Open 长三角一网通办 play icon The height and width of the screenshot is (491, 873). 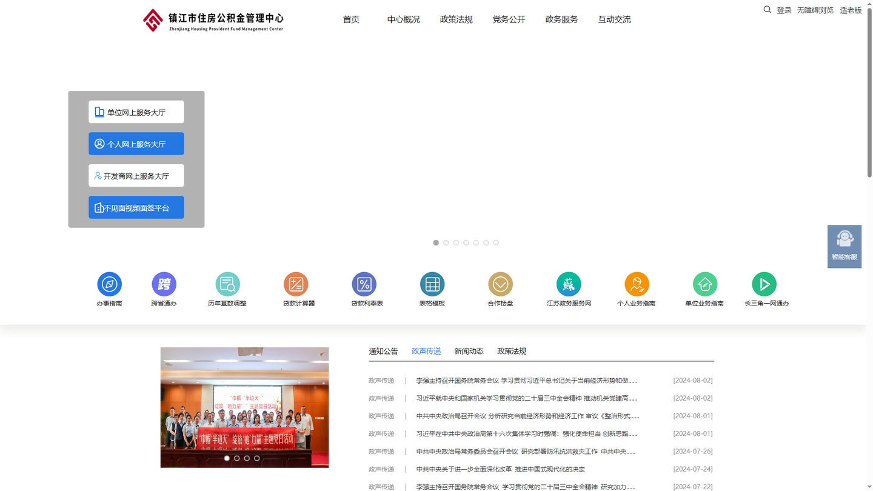(764, 284)
